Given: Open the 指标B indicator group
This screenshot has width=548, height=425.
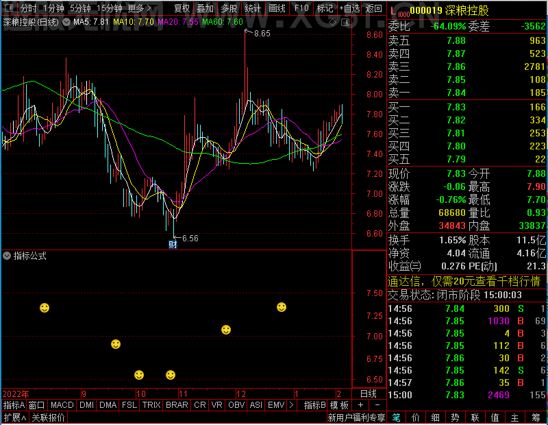Looking at the screenshot, I should tap(314, 405).
